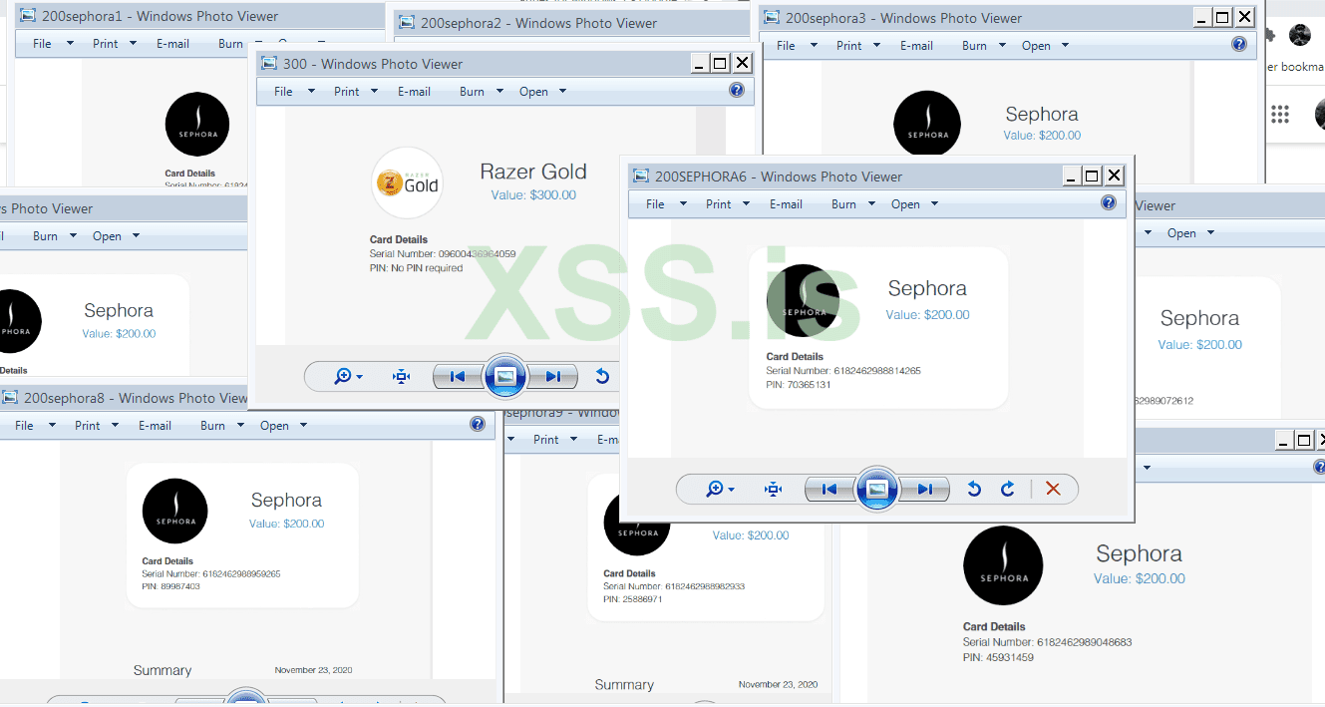Open the Google apps grid
The height and width of the screenshot is (707, 1325).
pos(1280,114)
